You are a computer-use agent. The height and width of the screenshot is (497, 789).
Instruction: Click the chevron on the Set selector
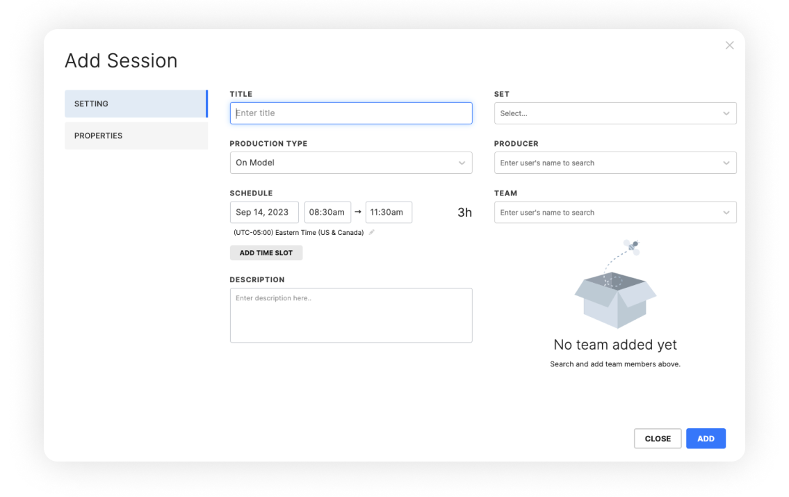727,113
